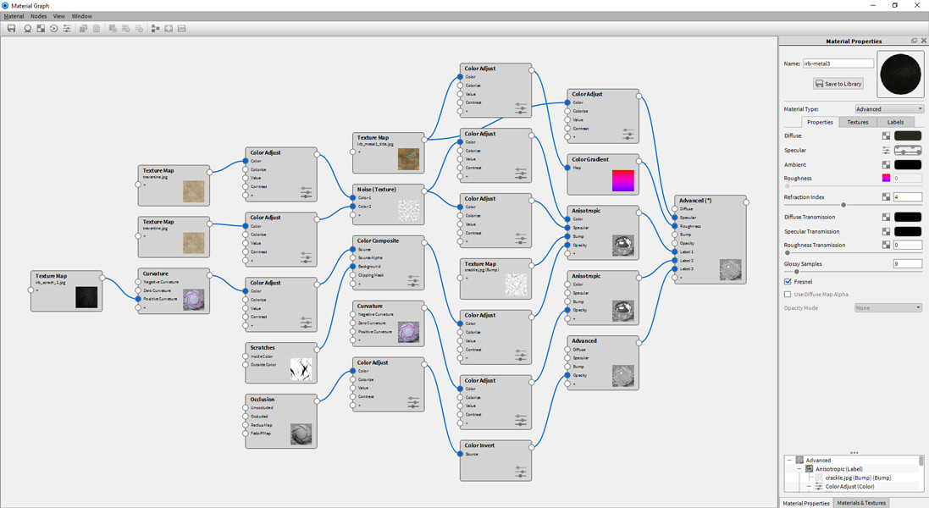The height and width of the screenshot is (508, 929).
Task: Click the sliders icon beside Specular
Action: [x=886, y=151]
